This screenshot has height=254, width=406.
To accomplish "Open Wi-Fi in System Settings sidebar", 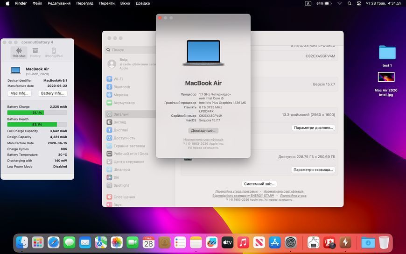I will pyautogui.click(x=115, y=79).
